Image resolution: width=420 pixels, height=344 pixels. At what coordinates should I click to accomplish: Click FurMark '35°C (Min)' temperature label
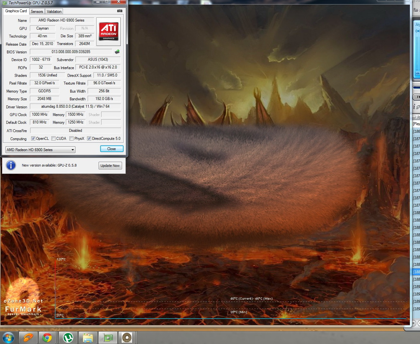pos(239,312)
